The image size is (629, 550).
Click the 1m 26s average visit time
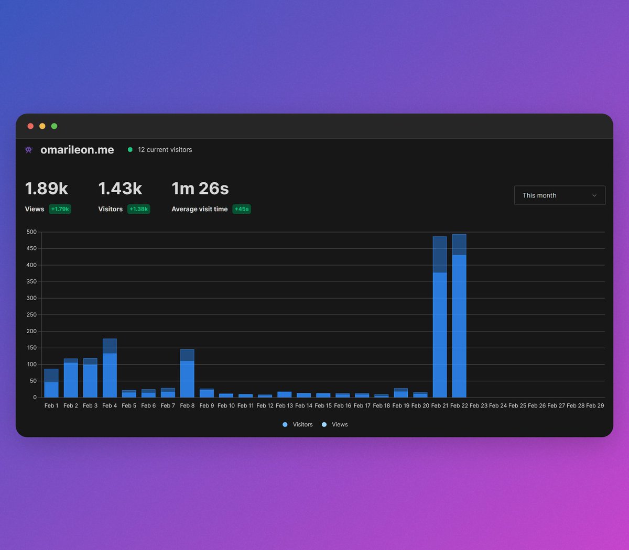[200, 189]
